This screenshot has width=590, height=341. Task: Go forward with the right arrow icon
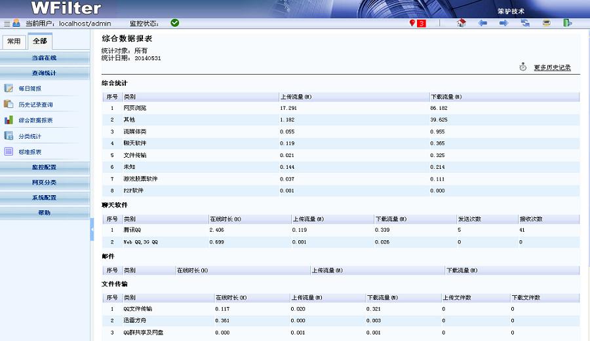(x=503, y=23)
